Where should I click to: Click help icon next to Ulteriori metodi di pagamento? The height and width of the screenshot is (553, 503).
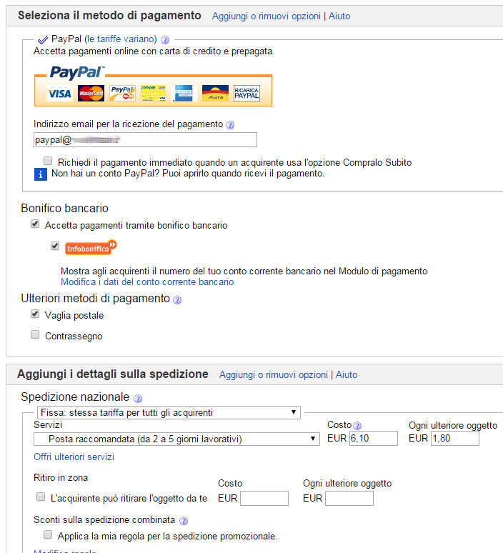[177, 300]
